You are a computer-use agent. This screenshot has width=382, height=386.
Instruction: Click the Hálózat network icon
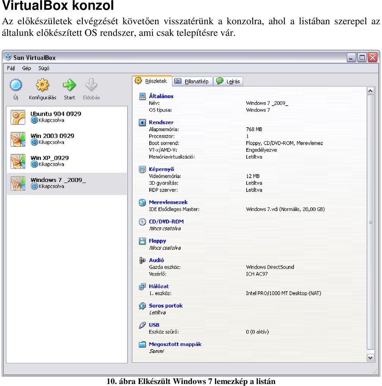[x=142, y=286]
